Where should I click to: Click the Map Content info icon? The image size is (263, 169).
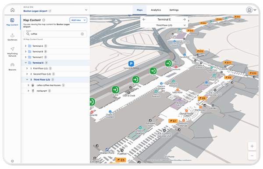(43, 20)
